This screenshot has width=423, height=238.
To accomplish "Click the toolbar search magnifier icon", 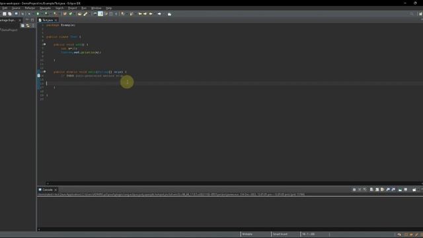I will point(412,14).
